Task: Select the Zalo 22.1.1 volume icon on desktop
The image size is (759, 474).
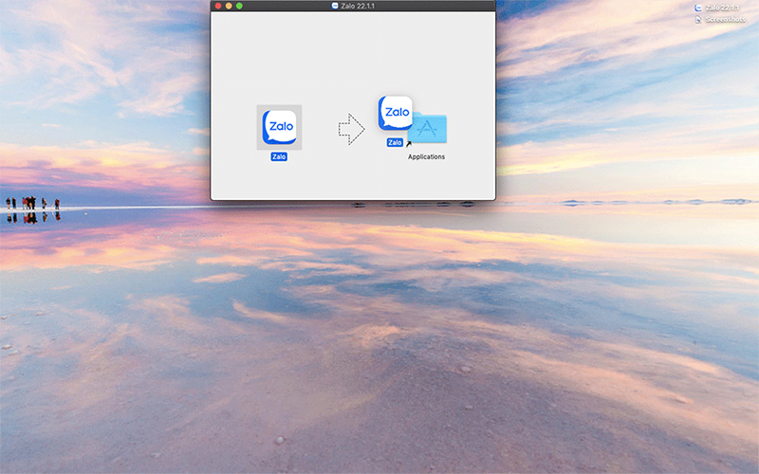Action: pos(698,7)
